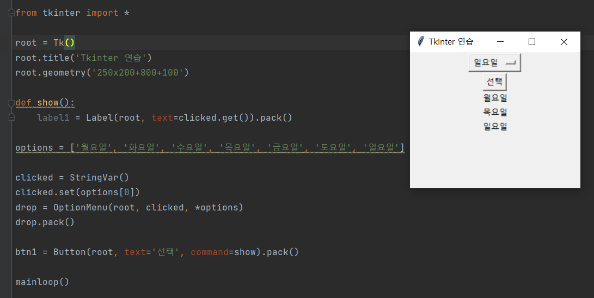Click the options list assignment line
The width and height of the screenshot is (594, 298).
pos(210,147)
